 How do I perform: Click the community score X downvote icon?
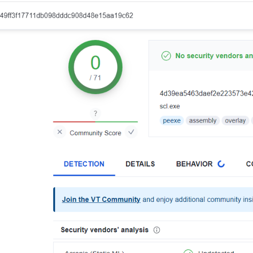click(x=60, y=132)
